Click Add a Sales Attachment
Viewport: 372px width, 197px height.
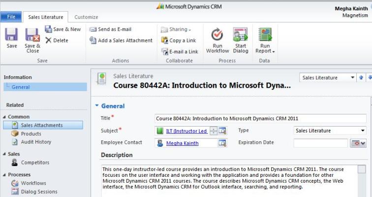(x=121, y=40)
